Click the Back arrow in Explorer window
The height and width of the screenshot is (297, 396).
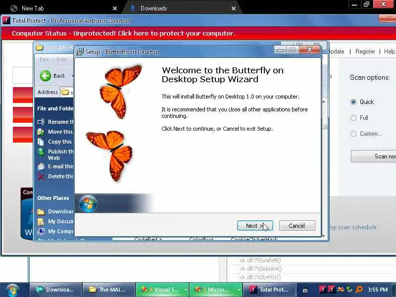46,76
